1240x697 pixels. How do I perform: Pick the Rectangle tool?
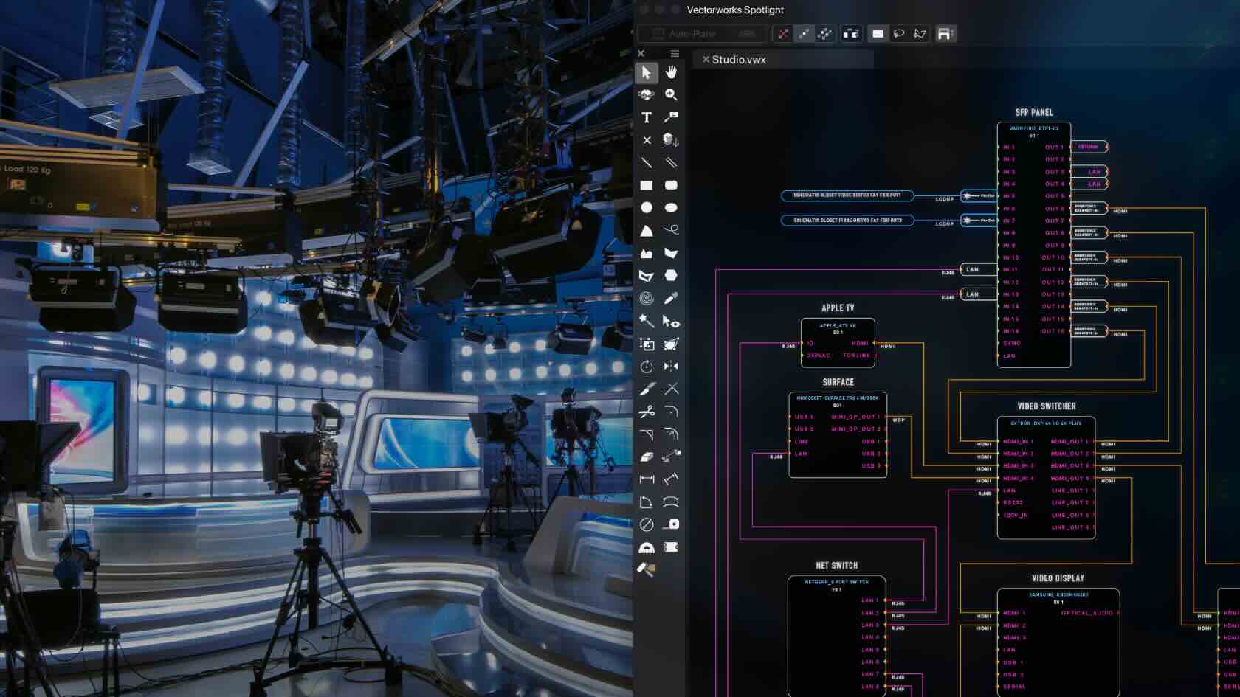pos(646,184)
